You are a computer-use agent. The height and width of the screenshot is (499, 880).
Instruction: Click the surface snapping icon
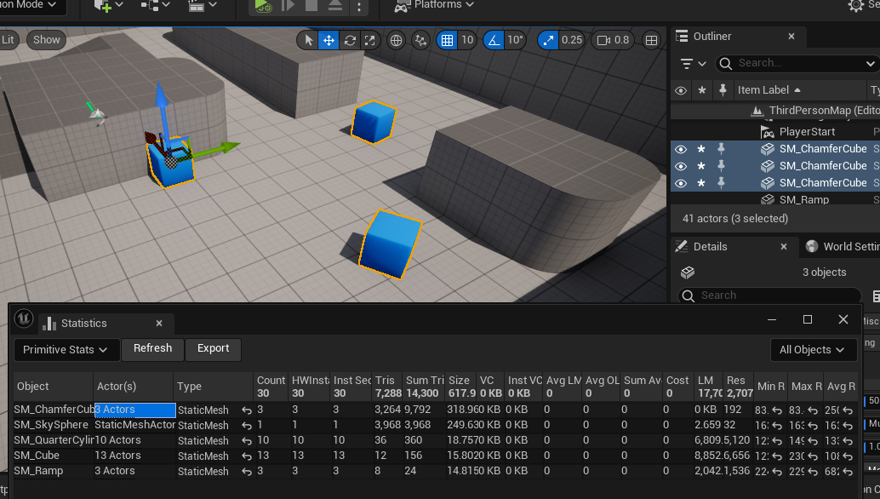tap(421, 40)
